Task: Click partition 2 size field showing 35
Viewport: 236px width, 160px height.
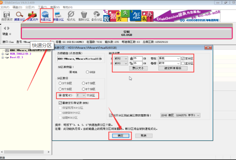Action: tap(137, 63)
